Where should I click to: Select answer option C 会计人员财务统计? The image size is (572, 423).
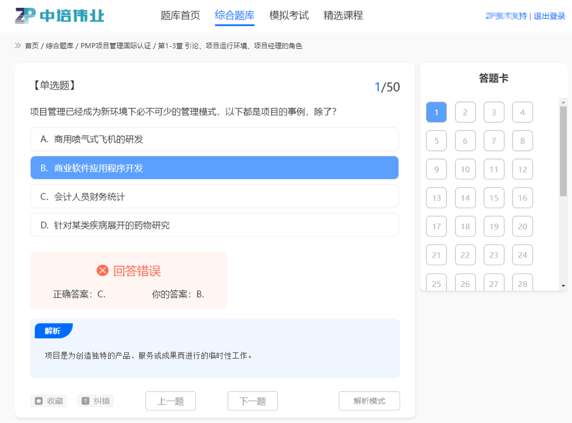click(214, 196)
